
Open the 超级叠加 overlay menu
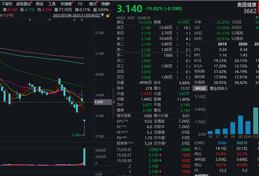24,4
